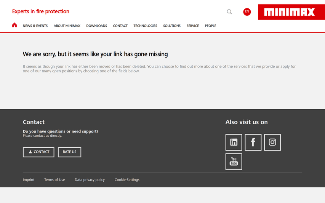Open the LinkedIn social icon

coord(234,142)
